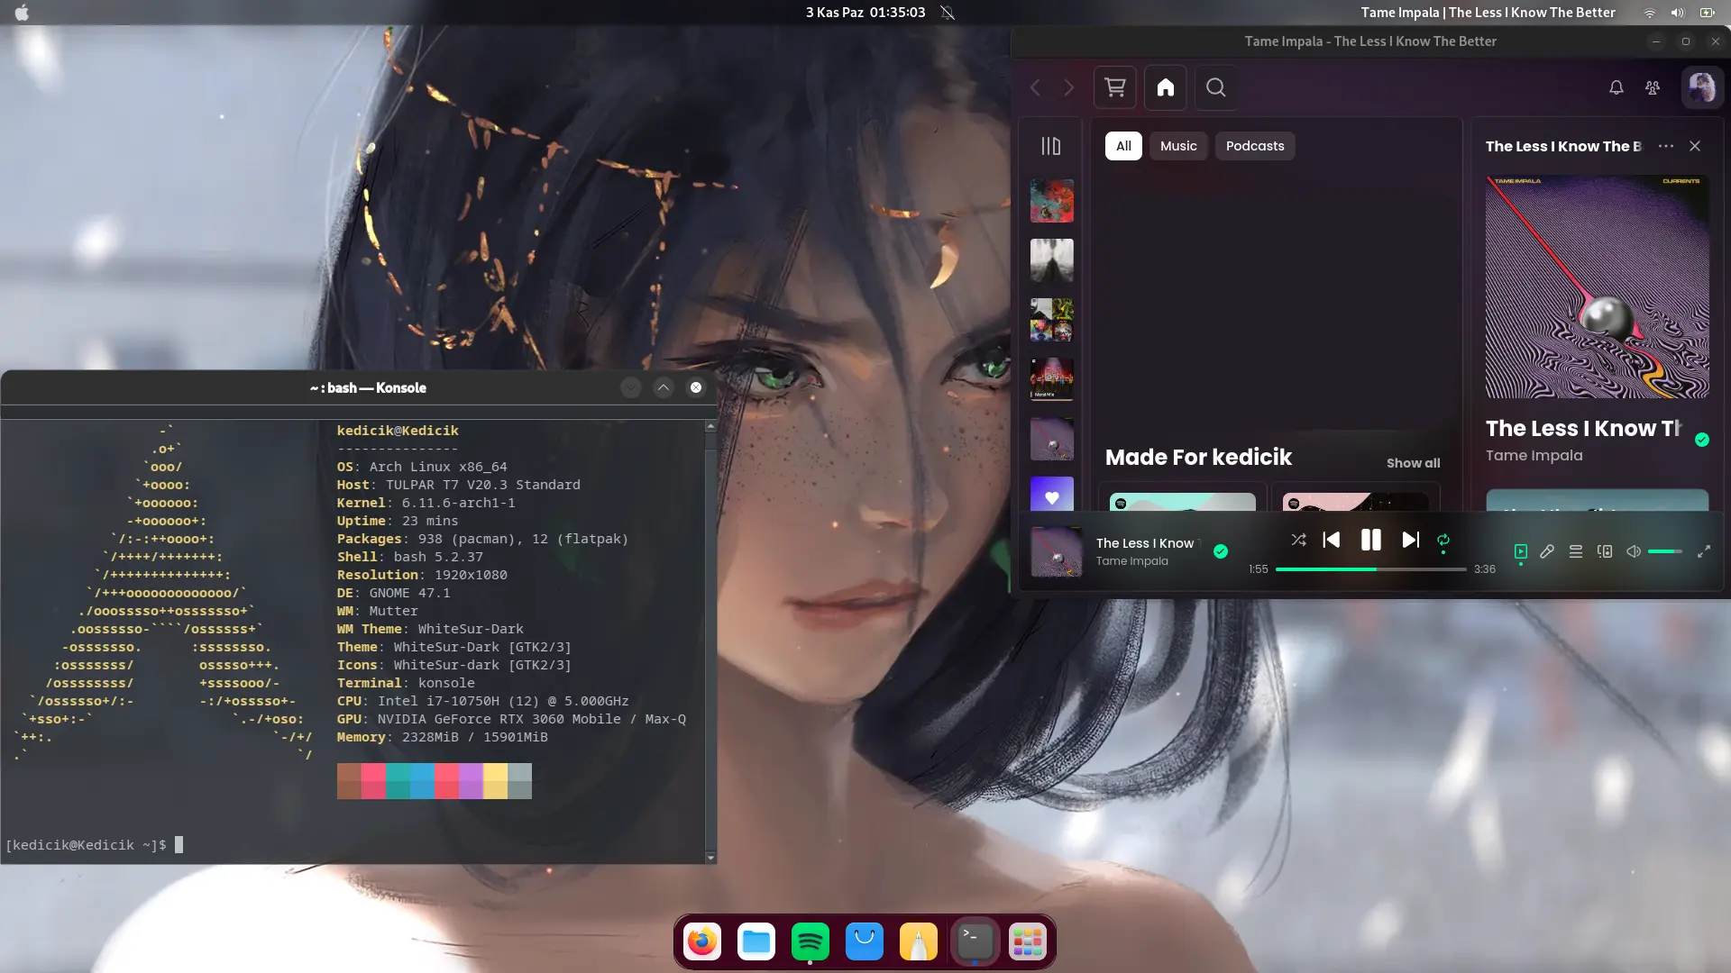Click Show all for Made For kedicik

click(1413, 463)
